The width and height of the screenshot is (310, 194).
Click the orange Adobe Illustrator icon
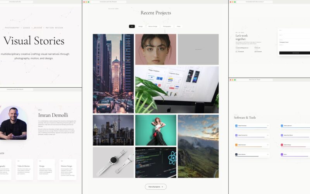(236, 145)
